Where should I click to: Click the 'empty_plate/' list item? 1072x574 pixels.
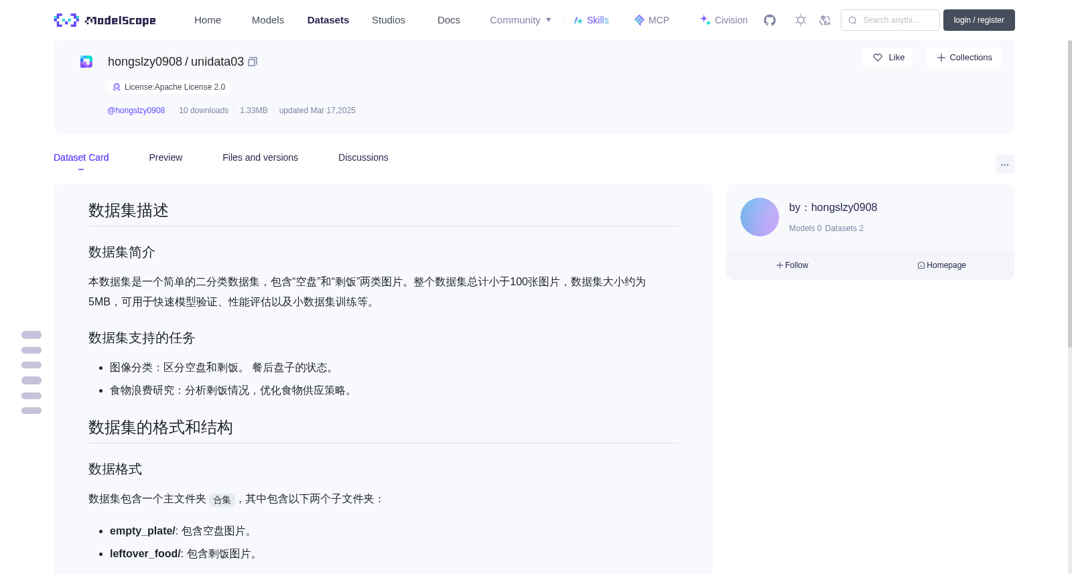[182, 531]
